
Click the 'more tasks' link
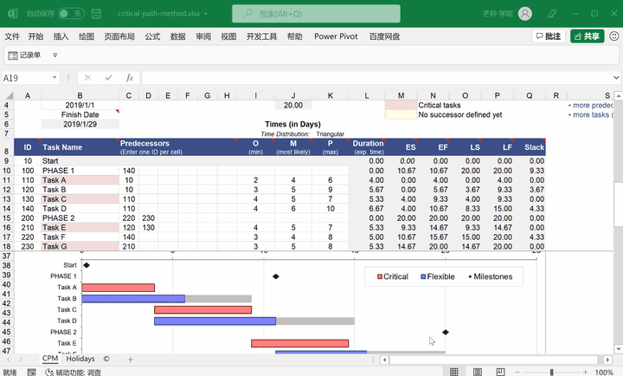coord(593,115)
